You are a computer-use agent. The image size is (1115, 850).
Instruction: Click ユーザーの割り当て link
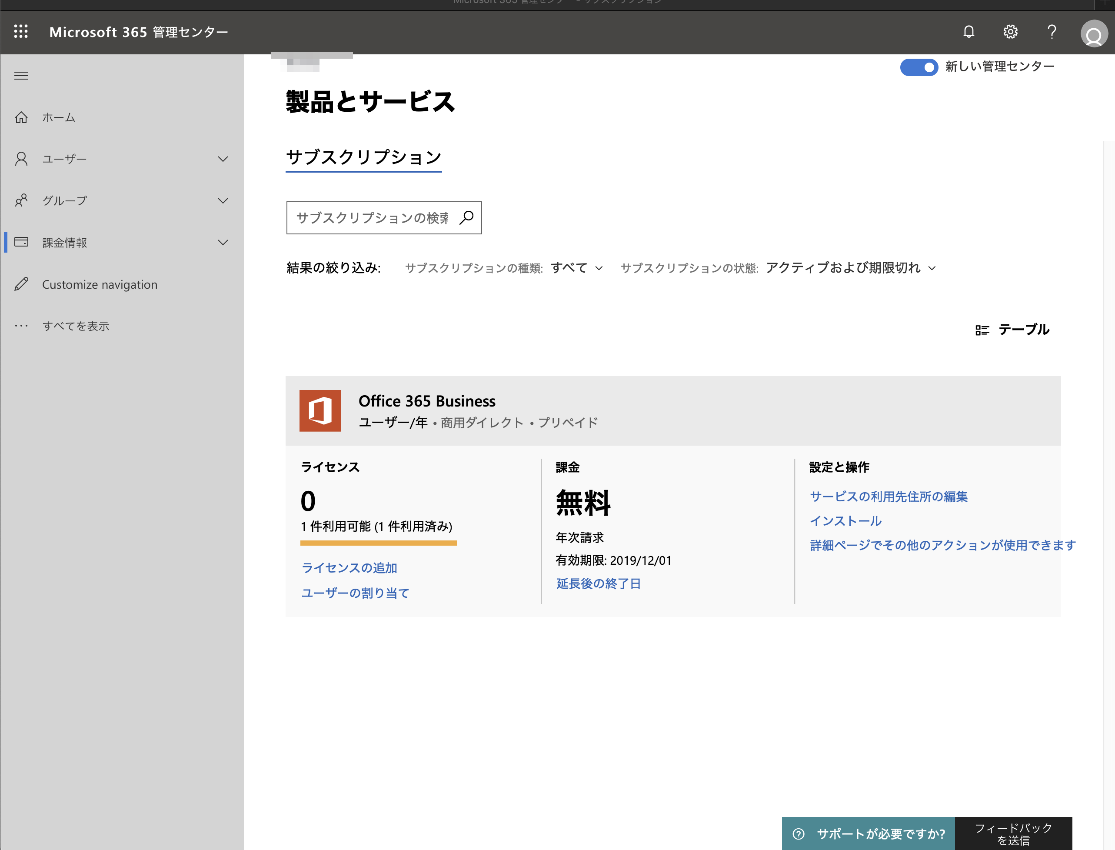click(x=355, y=593)
